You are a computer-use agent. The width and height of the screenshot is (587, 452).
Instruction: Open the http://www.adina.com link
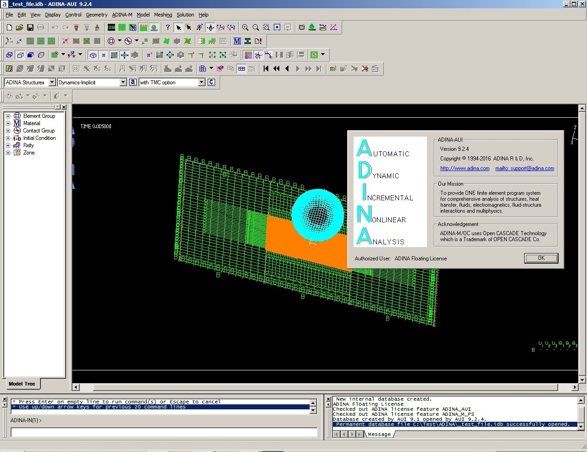(x=465, y=168)
